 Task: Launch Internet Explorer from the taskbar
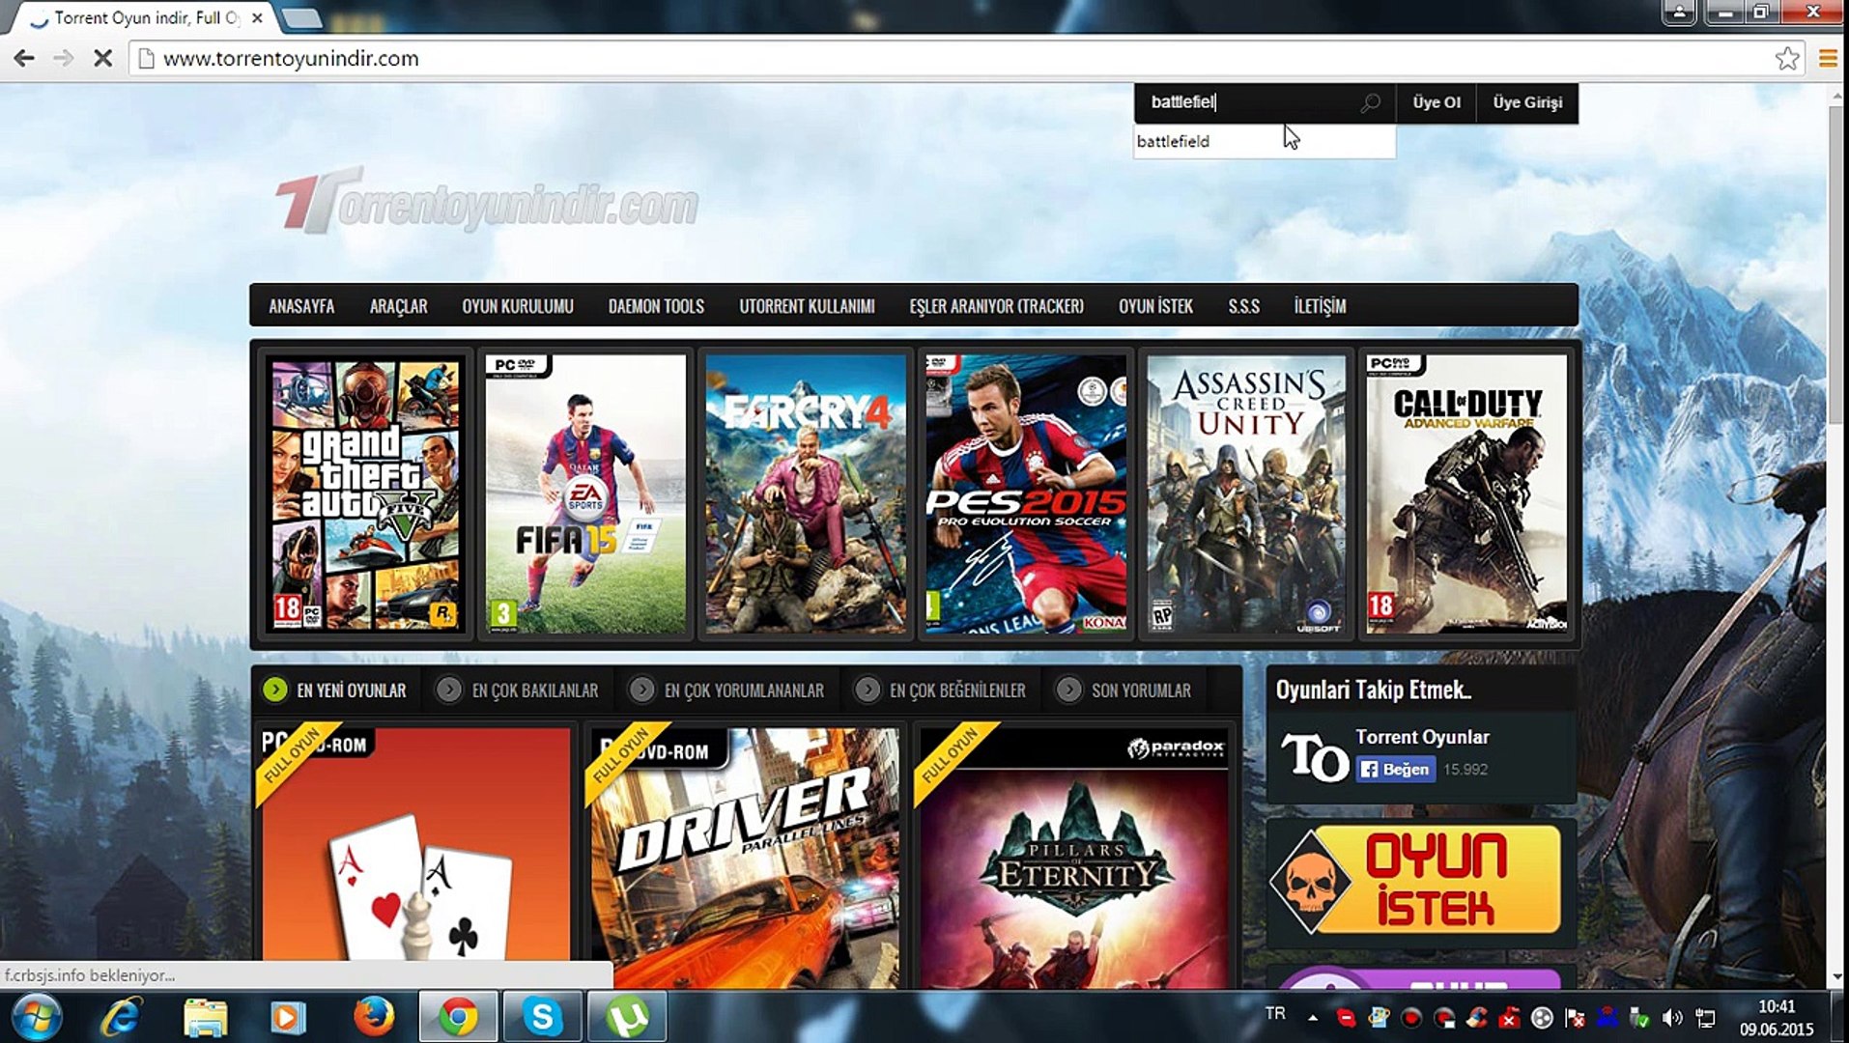(x=122, y=1017)
